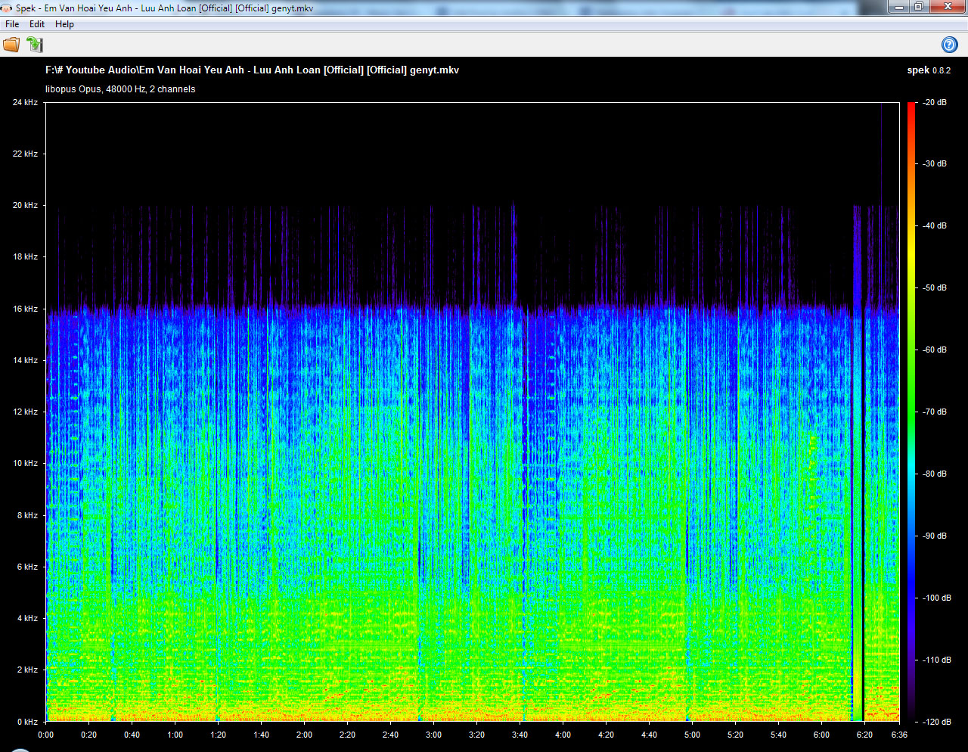Click the 5:40 time label
The image size is (968, 752).
pos(778,735)
